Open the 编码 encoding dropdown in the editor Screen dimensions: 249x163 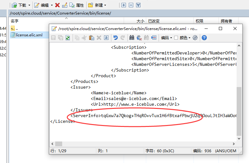click(167, 38)
